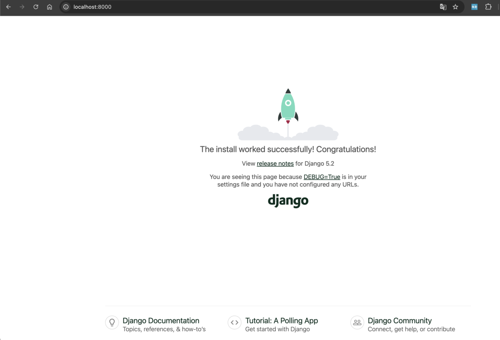500x340 pixels.
Task: Open Tutorial: A Polling App link
Action: coord(282,320)
